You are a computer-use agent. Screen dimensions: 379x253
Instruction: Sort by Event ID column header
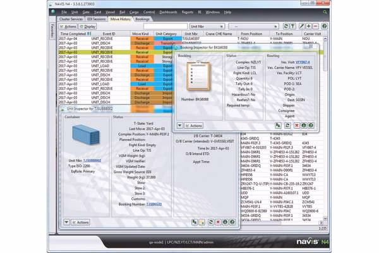(109, 34)
